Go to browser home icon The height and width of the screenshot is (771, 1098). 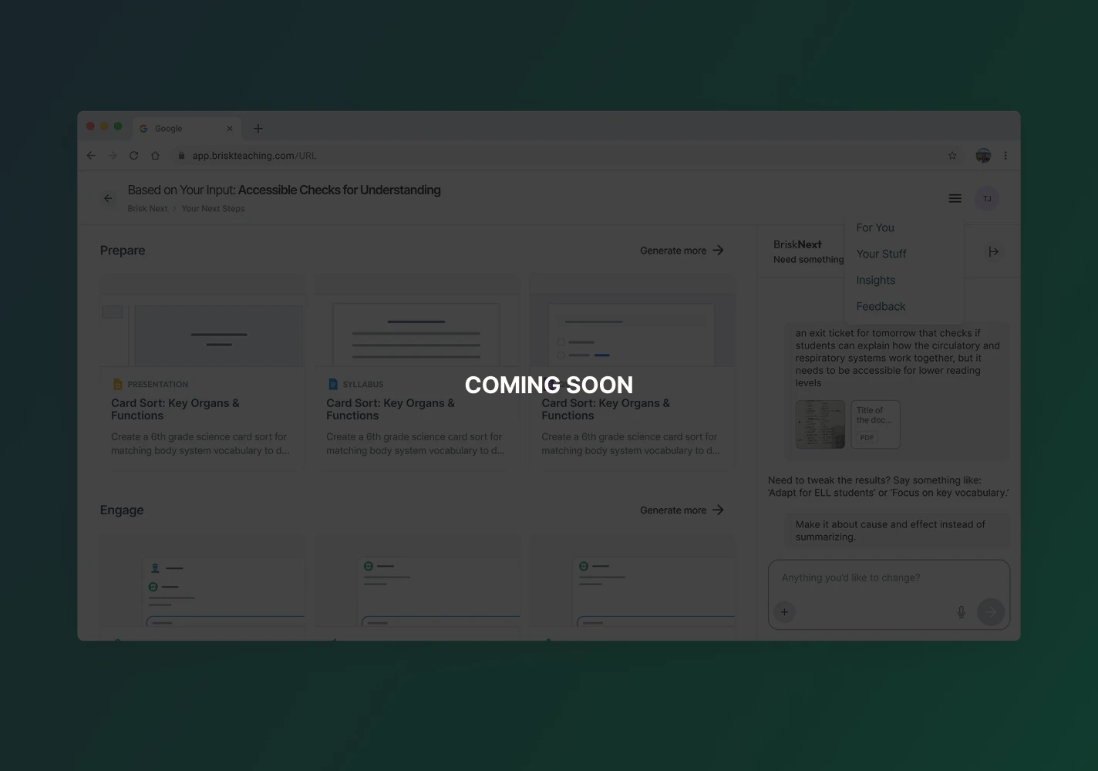point(155,156)
